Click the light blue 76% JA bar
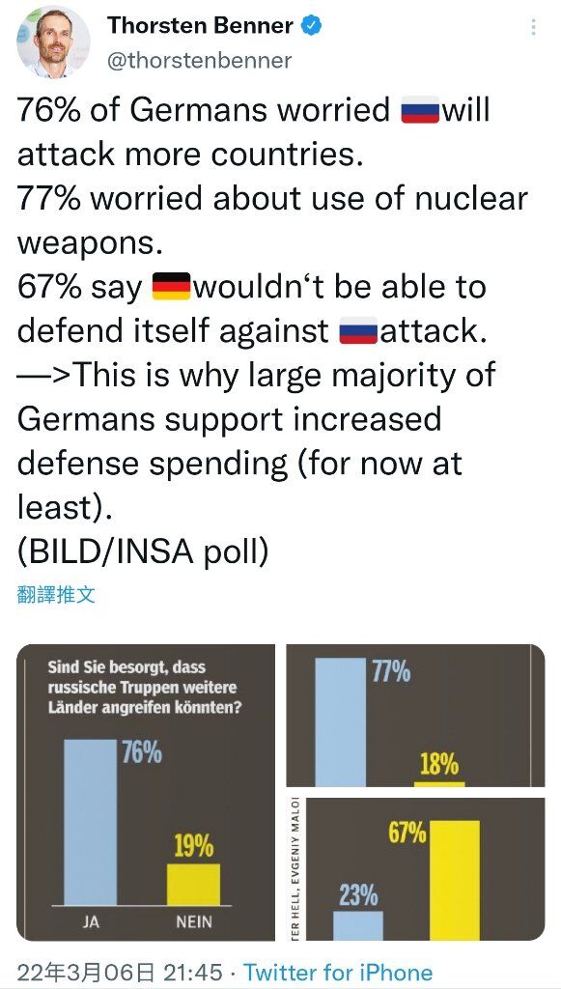This screenshot has height=989, width=561. tap(90, 823)
